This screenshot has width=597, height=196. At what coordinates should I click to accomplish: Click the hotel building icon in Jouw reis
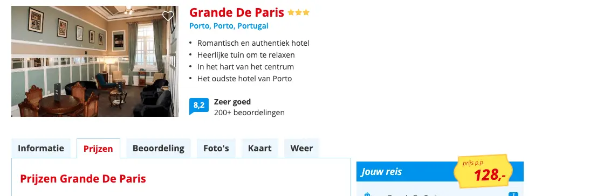(367, 194)
